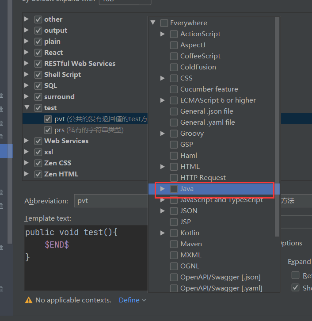
Task: Select the General .json file entry
Action: (x=207, y=111)
